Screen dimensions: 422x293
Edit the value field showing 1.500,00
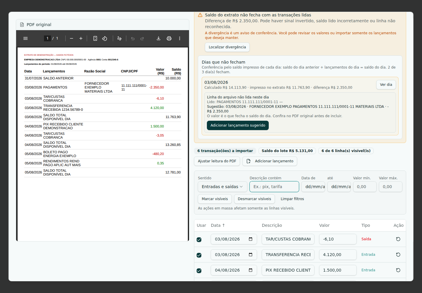(x=338, y=270)
